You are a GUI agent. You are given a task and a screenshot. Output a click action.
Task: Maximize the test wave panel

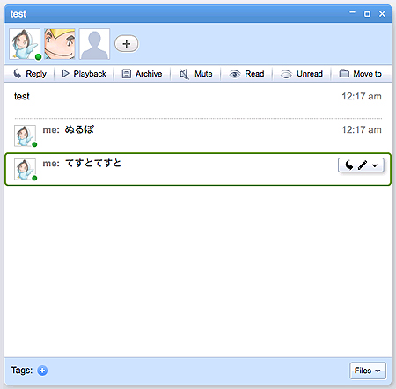(x=367, y=14)
